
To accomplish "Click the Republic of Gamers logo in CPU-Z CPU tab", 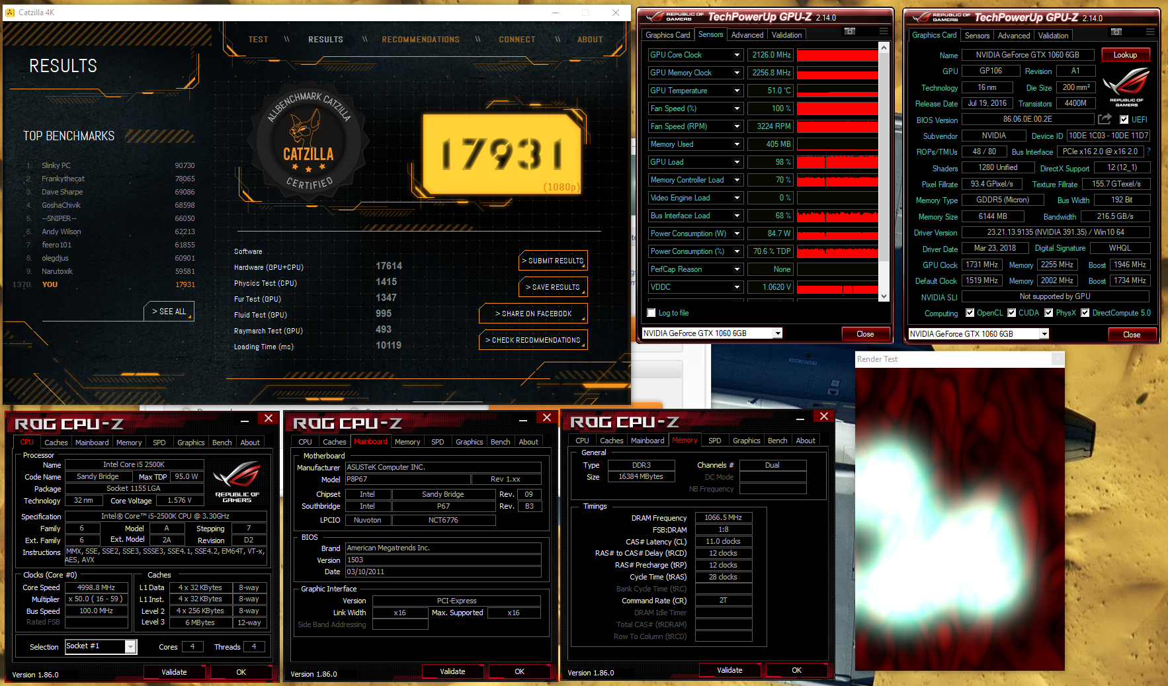I will pos(237,482).
